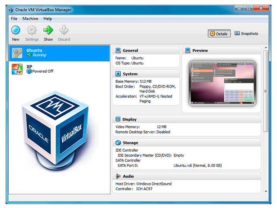The width and height of the screenshot is (277, 208).
Task: Open the Machine menu
Action: tap(30, 19)
